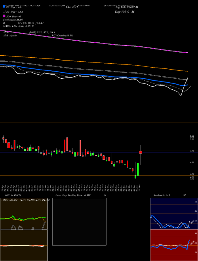This screenshot has height=261, width=198.
Task: Click the 'BUY Growing @ 5%' ADX signal
Action: coord(62,36)
